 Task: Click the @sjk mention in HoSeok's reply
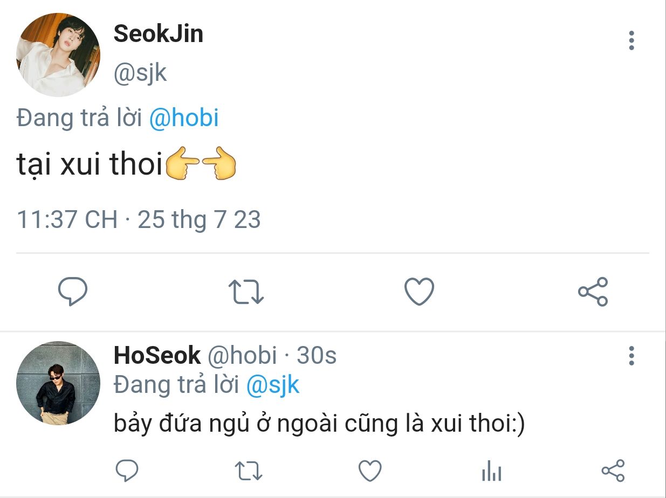click(x=272, y=385)
